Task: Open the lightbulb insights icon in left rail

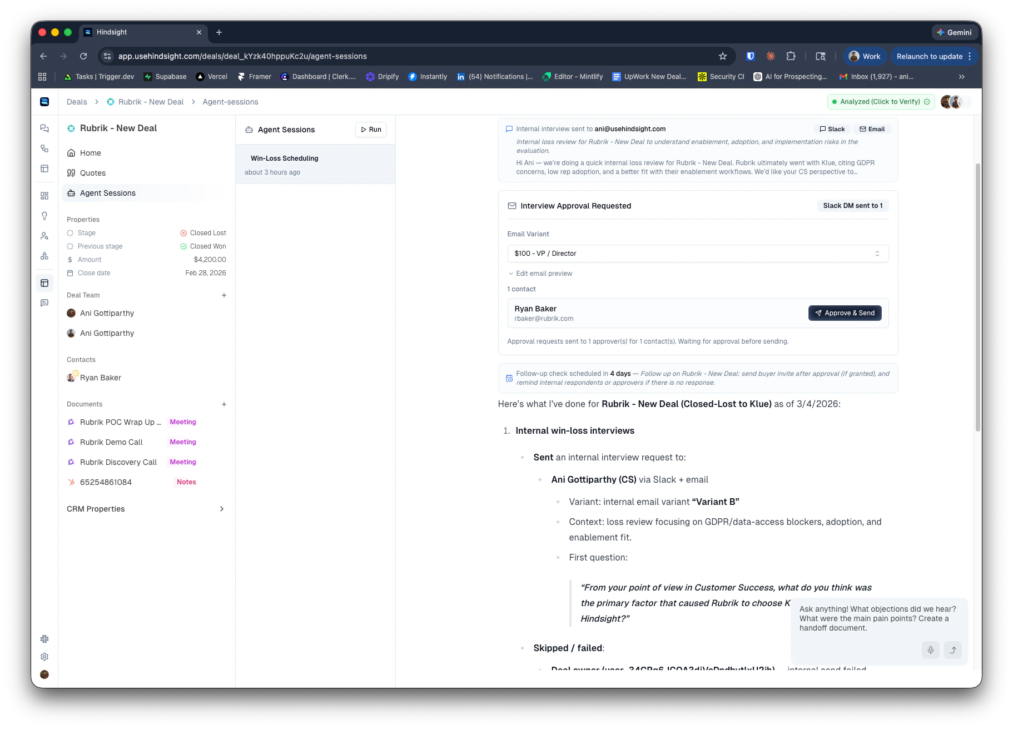Action: click(44, 216)
